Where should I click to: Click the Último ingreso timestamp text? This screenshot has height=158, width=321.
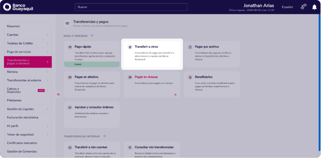[251, 10]
